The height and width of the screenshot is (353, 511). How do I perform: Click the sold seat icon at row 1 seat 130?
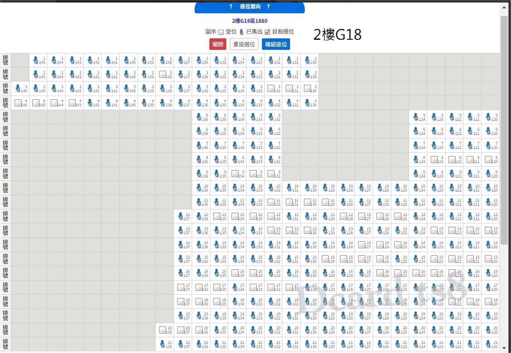307,60
